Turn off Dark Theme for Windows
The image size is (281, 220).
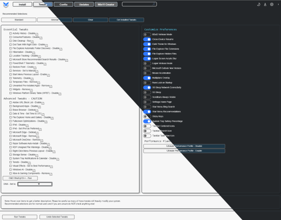coord(147,44)
